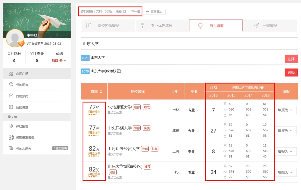
Task: Click the 我的预约 graduation cap icon
Action: point(11,96)
